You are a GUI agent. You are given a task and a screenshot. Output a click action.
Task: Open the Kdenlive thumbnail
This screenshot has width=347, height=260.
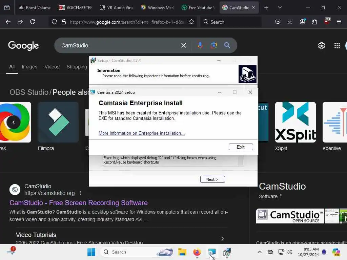click(x=335, y=122)
